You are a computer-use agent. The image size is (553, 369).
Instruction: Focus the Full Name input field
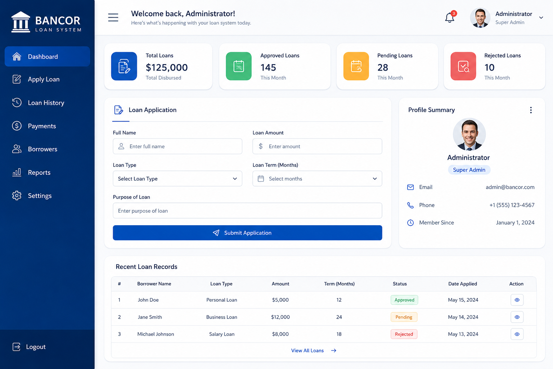click(177, 146)
